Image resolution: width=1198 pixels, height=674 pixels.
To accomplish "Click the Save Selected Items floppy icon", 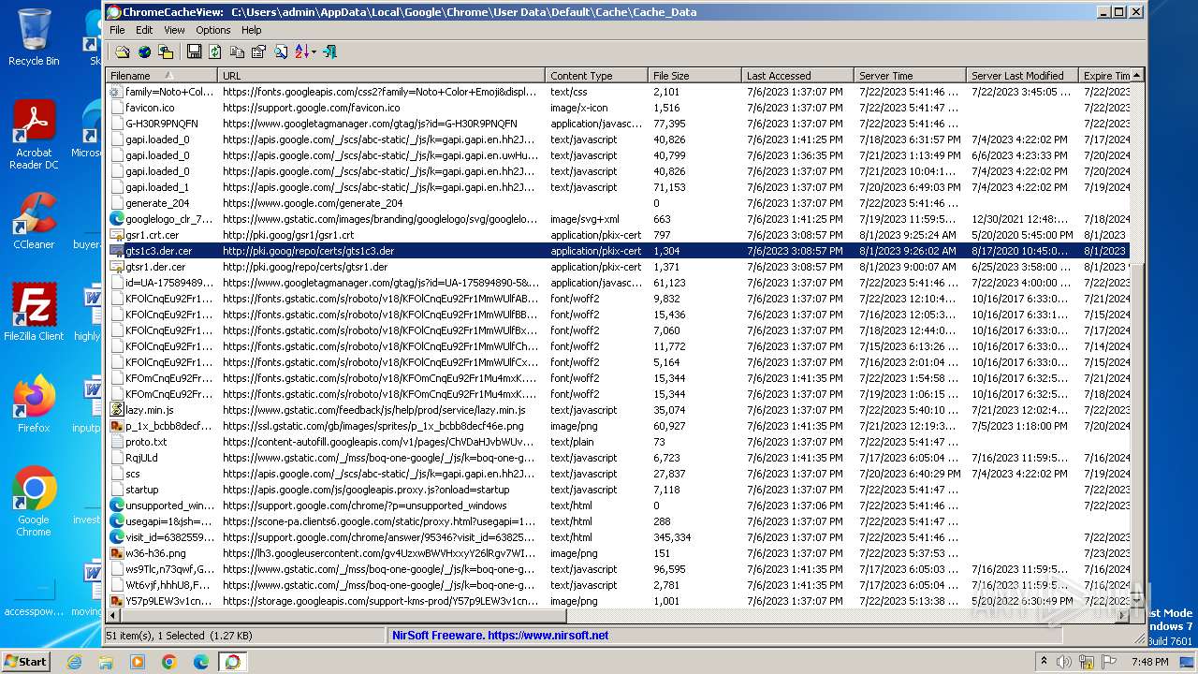I will [194, 52].
